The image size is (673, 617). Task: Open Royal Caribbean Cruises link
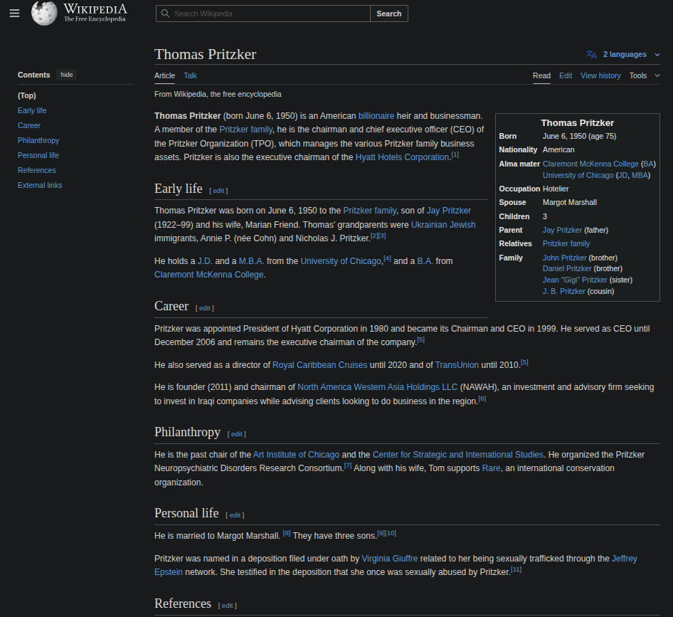click(x=319, y=365)
